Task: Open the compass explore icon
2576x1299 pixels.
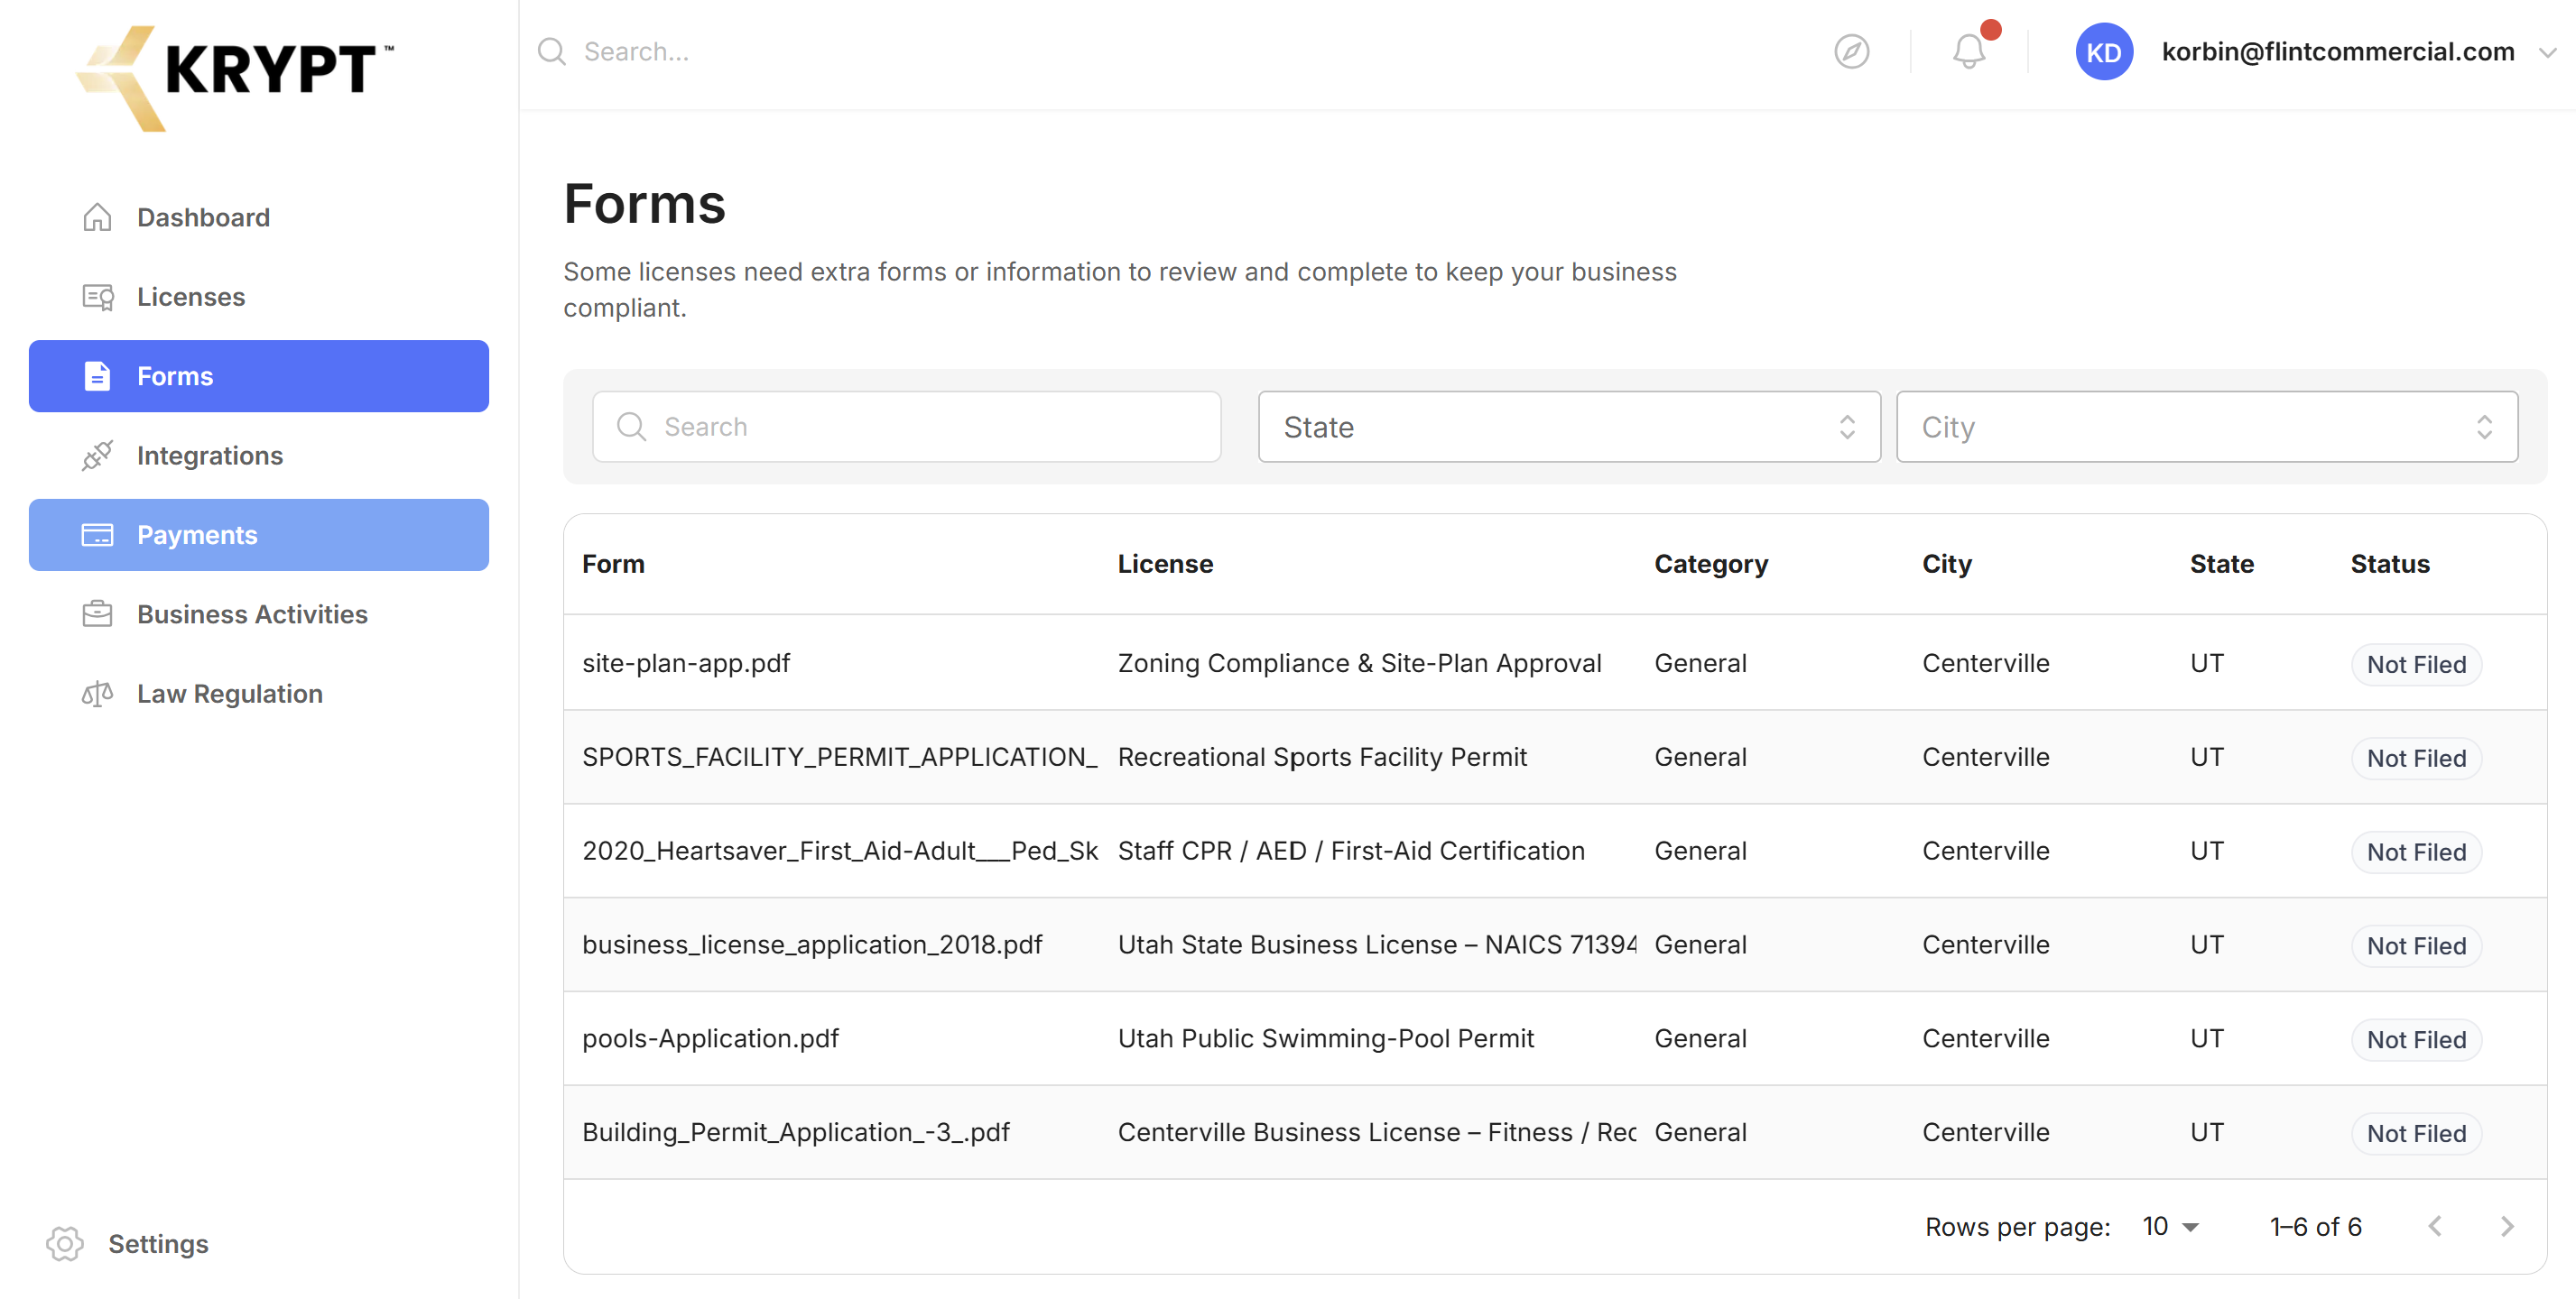Action: [x=1852, y=51]
